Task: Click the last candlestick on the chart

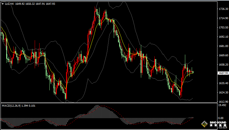Action: point(193,72)
